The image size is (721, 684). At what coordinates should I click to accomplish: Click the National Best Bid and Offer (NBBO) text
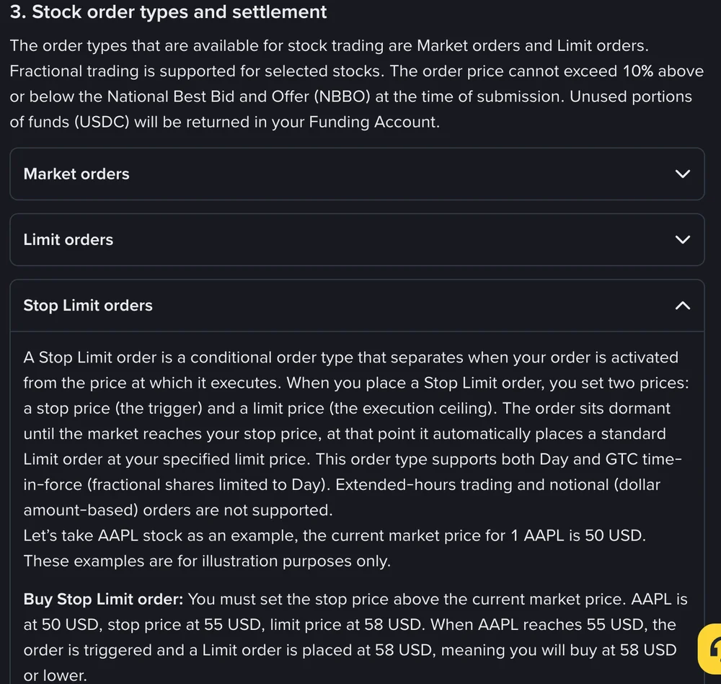[x=239, y=97]
